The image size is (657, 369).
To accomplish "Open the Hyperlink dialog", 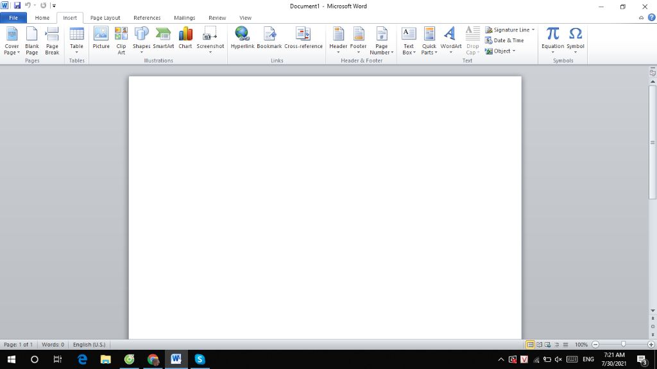I will pos(243,38).
